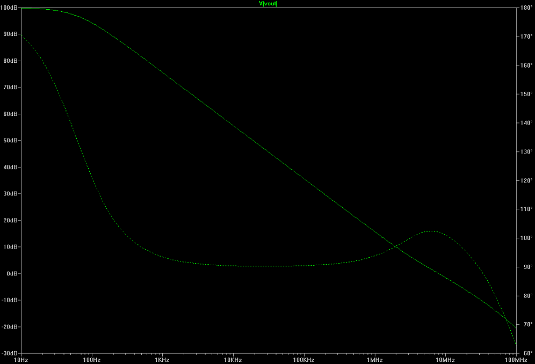Click the 150° phase axis label
Screen dimensions: 535x364
coord(526,94)
